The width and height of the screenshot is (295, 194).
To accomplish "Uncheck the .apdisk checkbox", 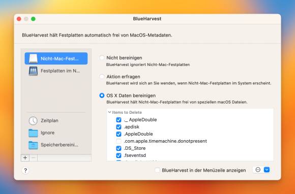I will 119,127.
